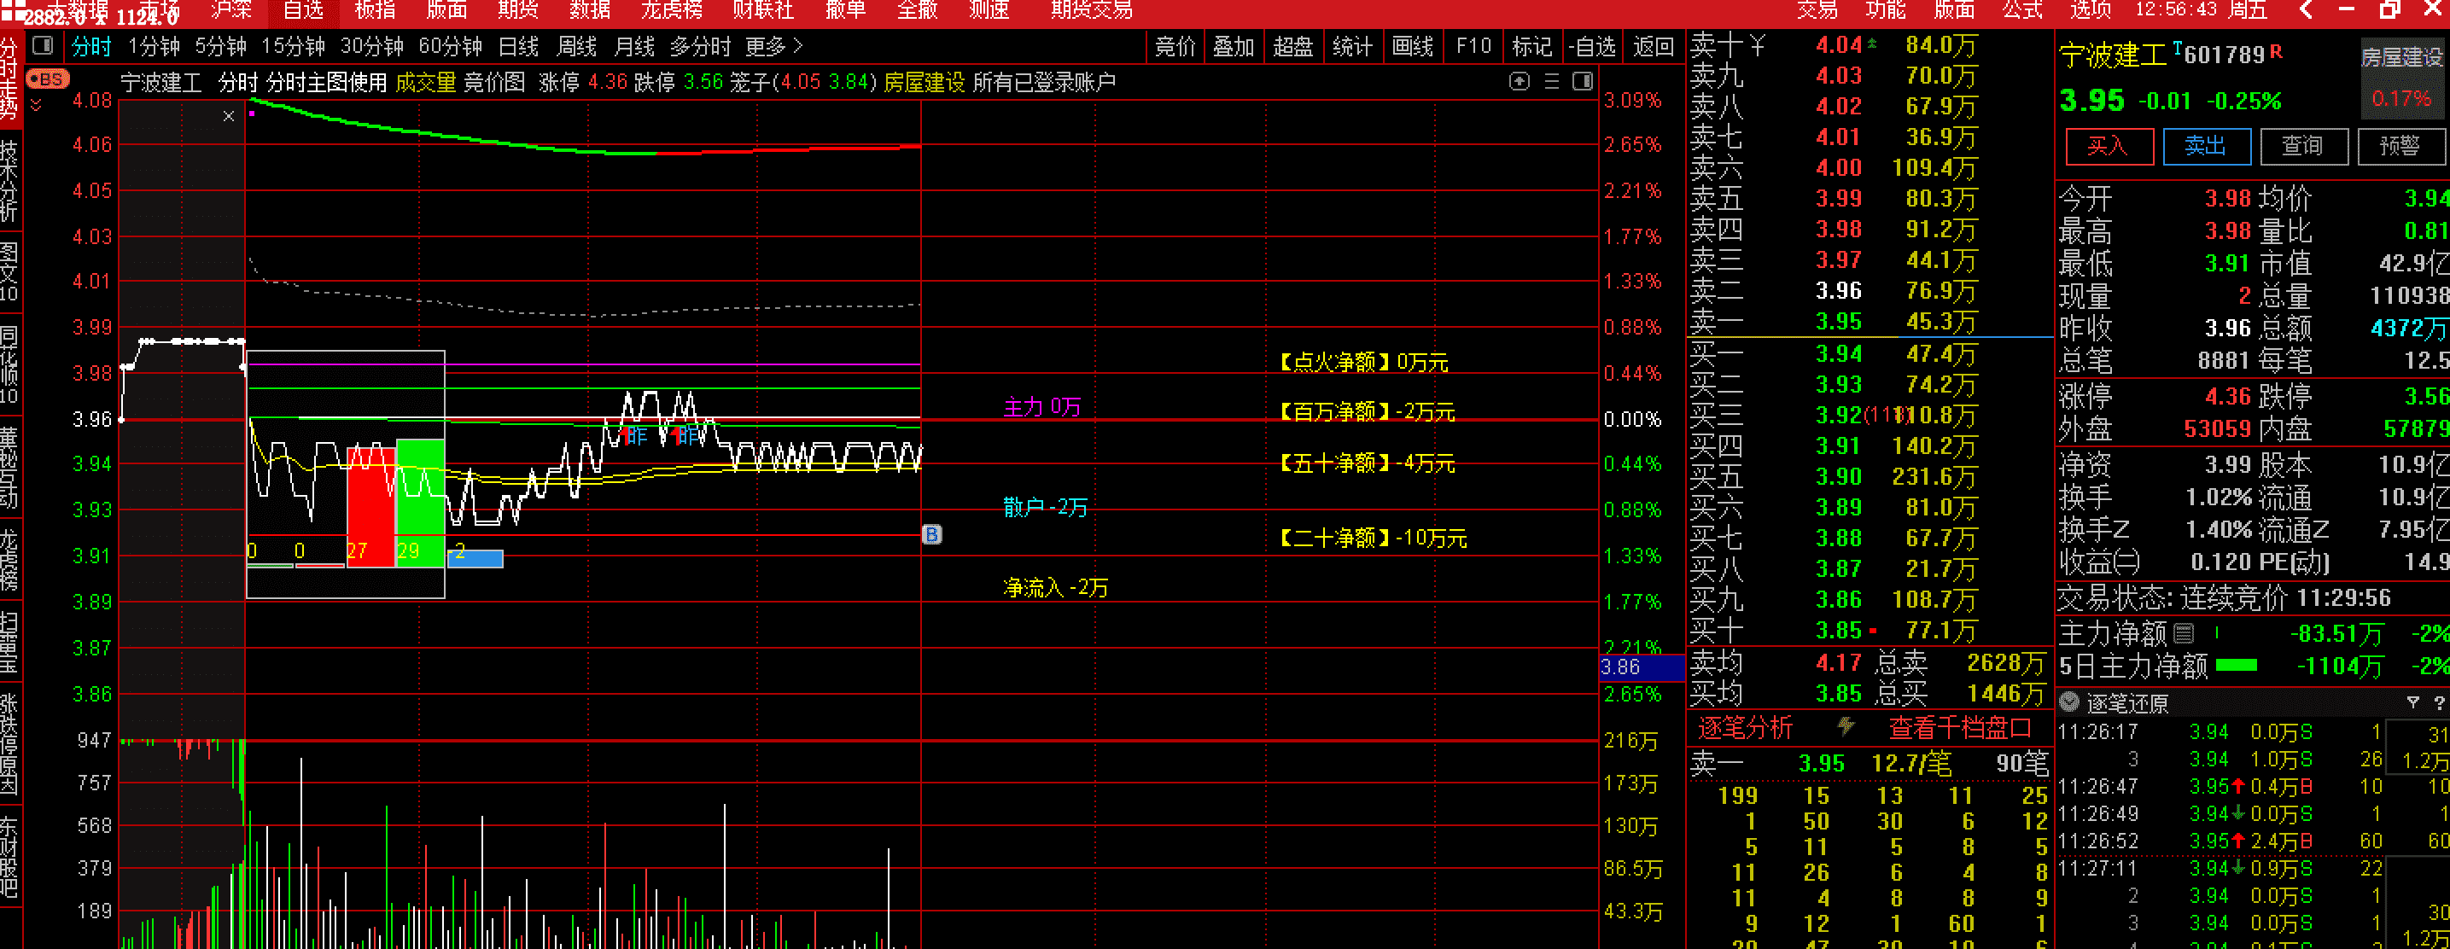Open the 查看千档盘口 link
Screen dimensions: 2450x949
pyautogui.click(x=1959, y=727)
